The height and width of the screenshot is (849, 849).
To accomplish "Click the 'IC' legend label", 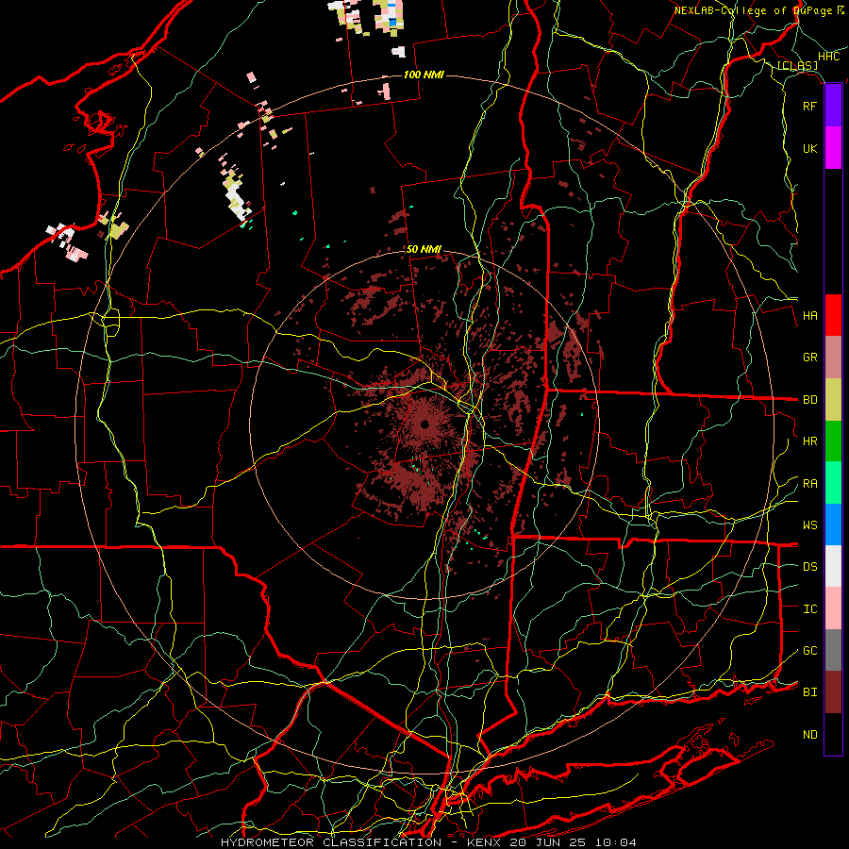I will pyautogui.click(x=809, y=609).
